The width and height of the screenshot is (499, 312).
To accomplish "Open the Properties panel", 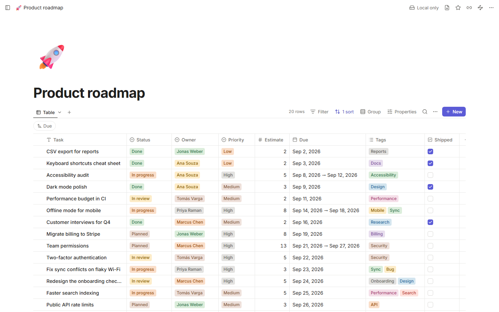I will [402, 112].
